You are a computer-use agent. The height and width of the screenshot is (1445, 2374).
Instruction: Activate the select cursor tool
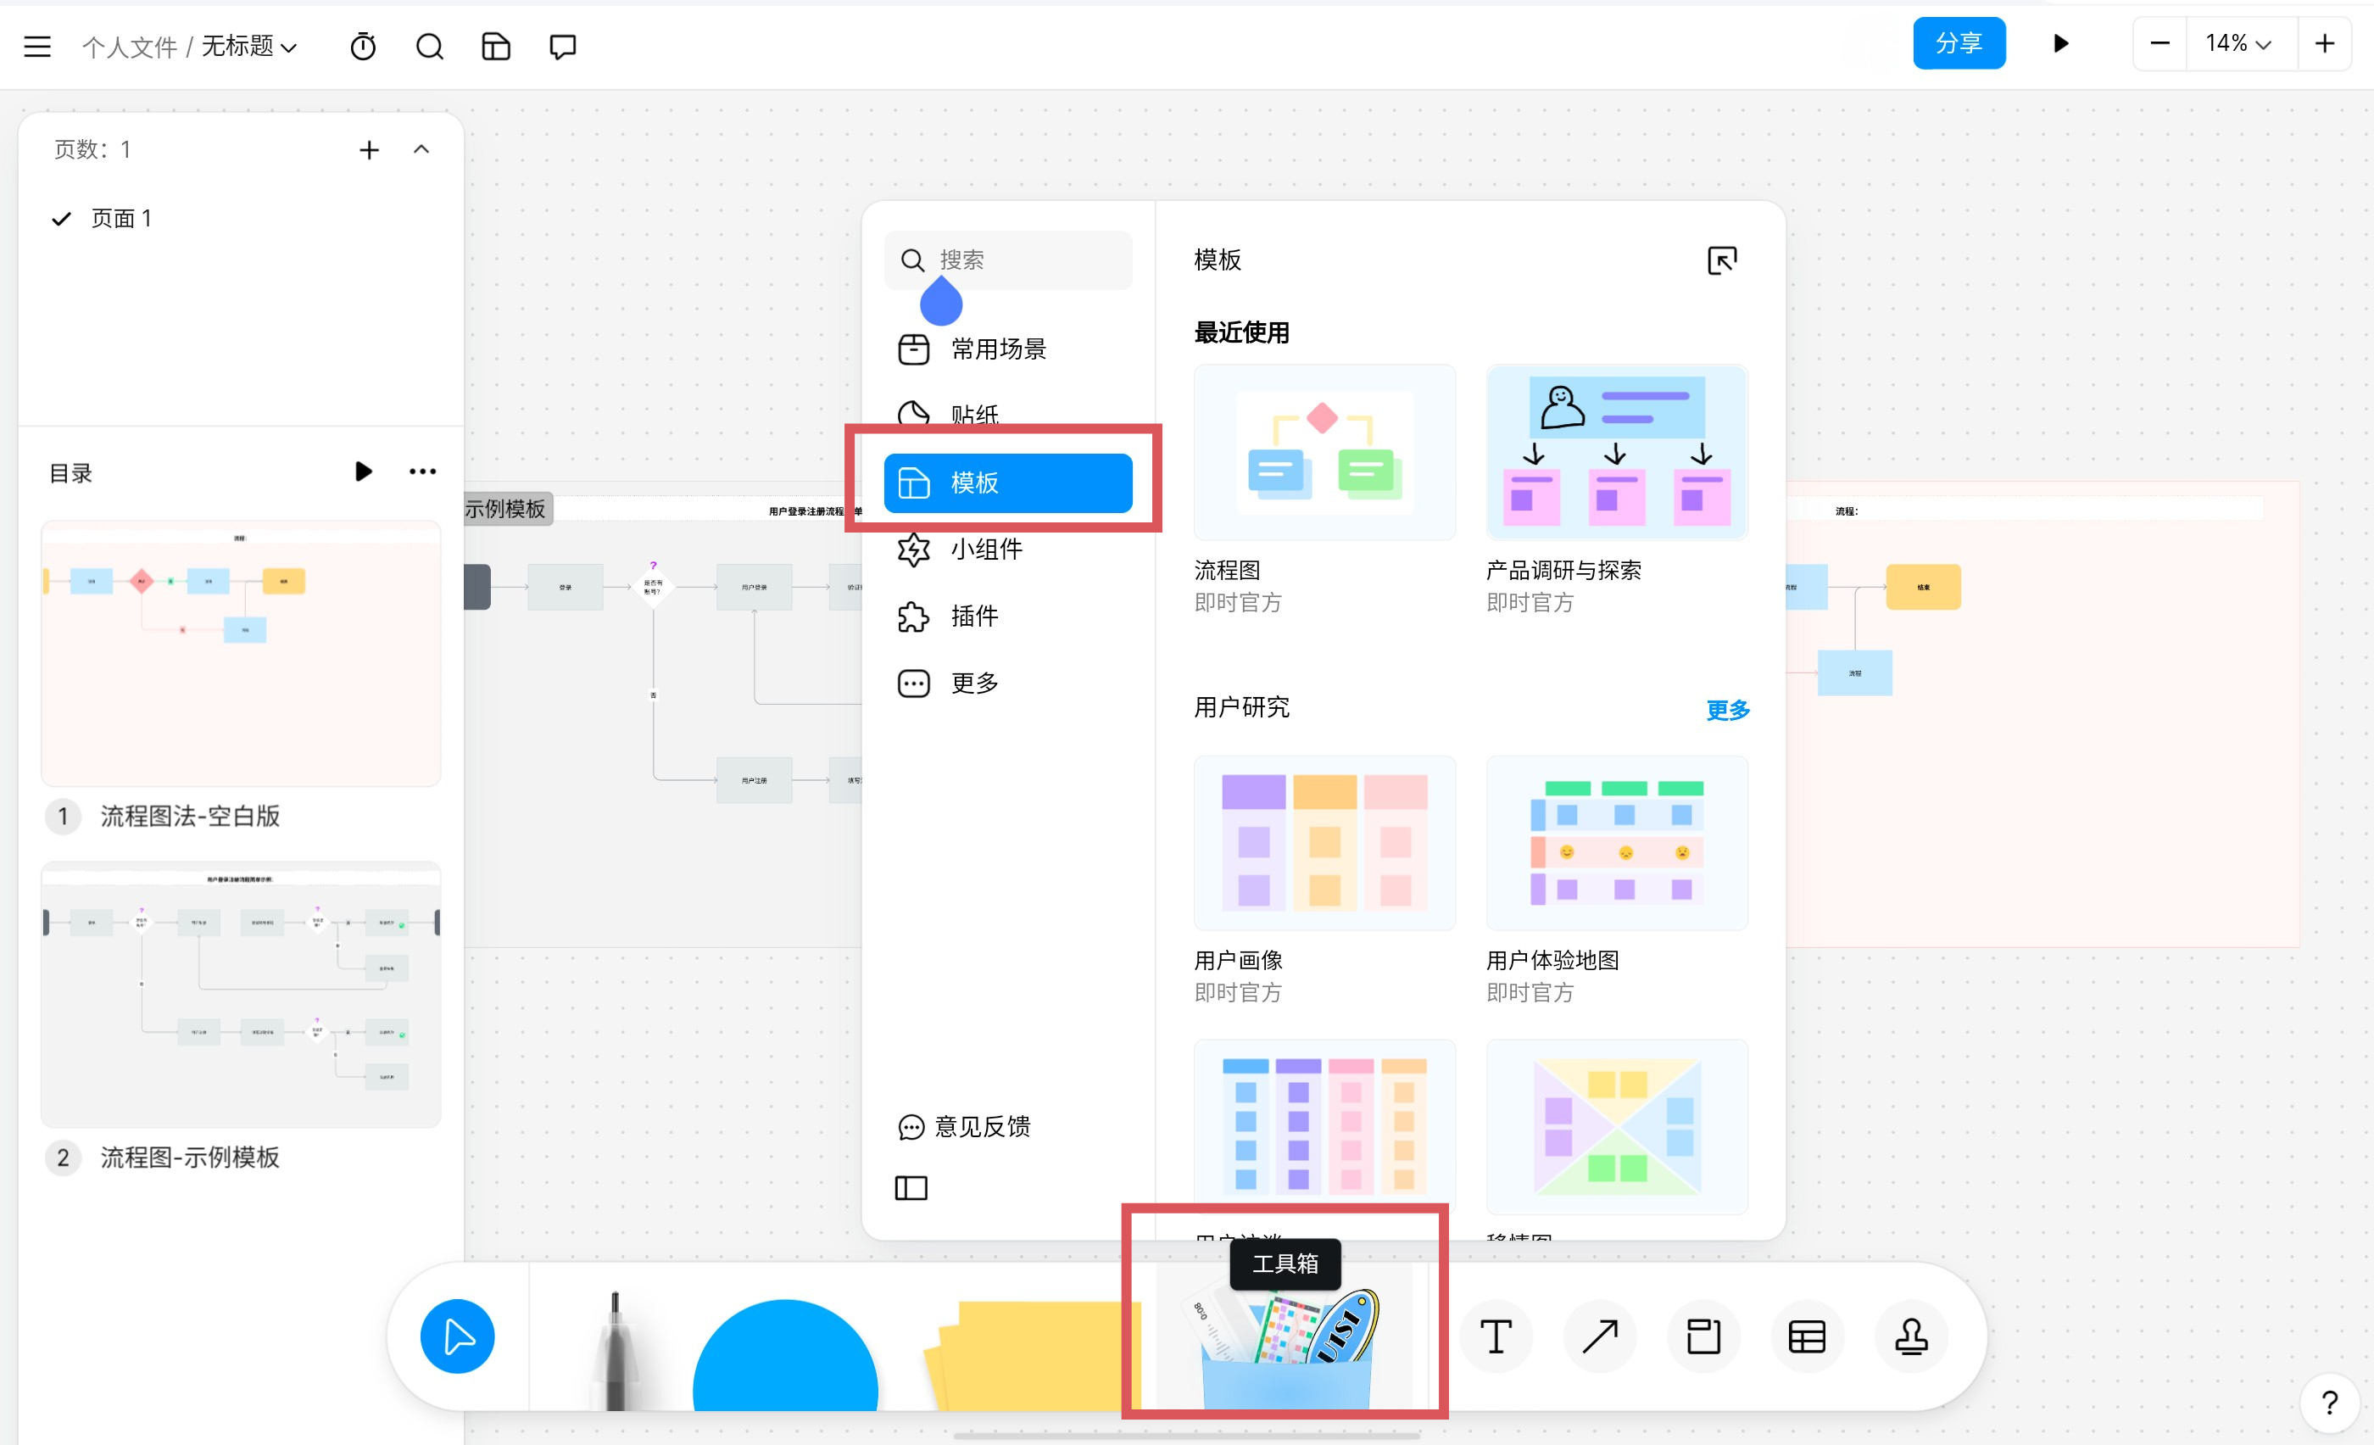point(458,1337)
